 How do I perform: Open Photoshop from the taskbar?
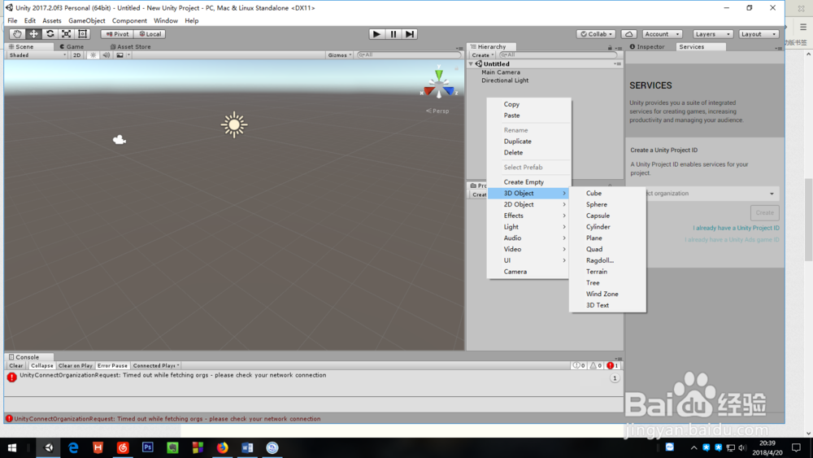(148, 447)
